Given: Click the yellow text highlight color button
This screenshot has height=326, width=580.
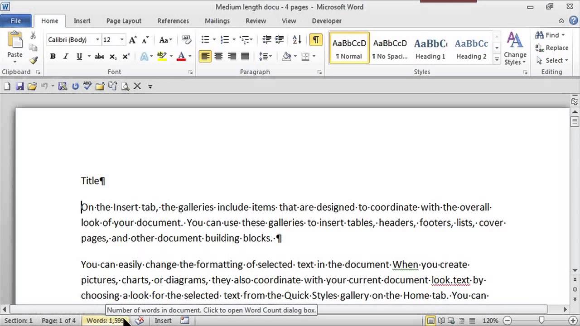Looking at the screenshot, I should (x=162, y=57).
